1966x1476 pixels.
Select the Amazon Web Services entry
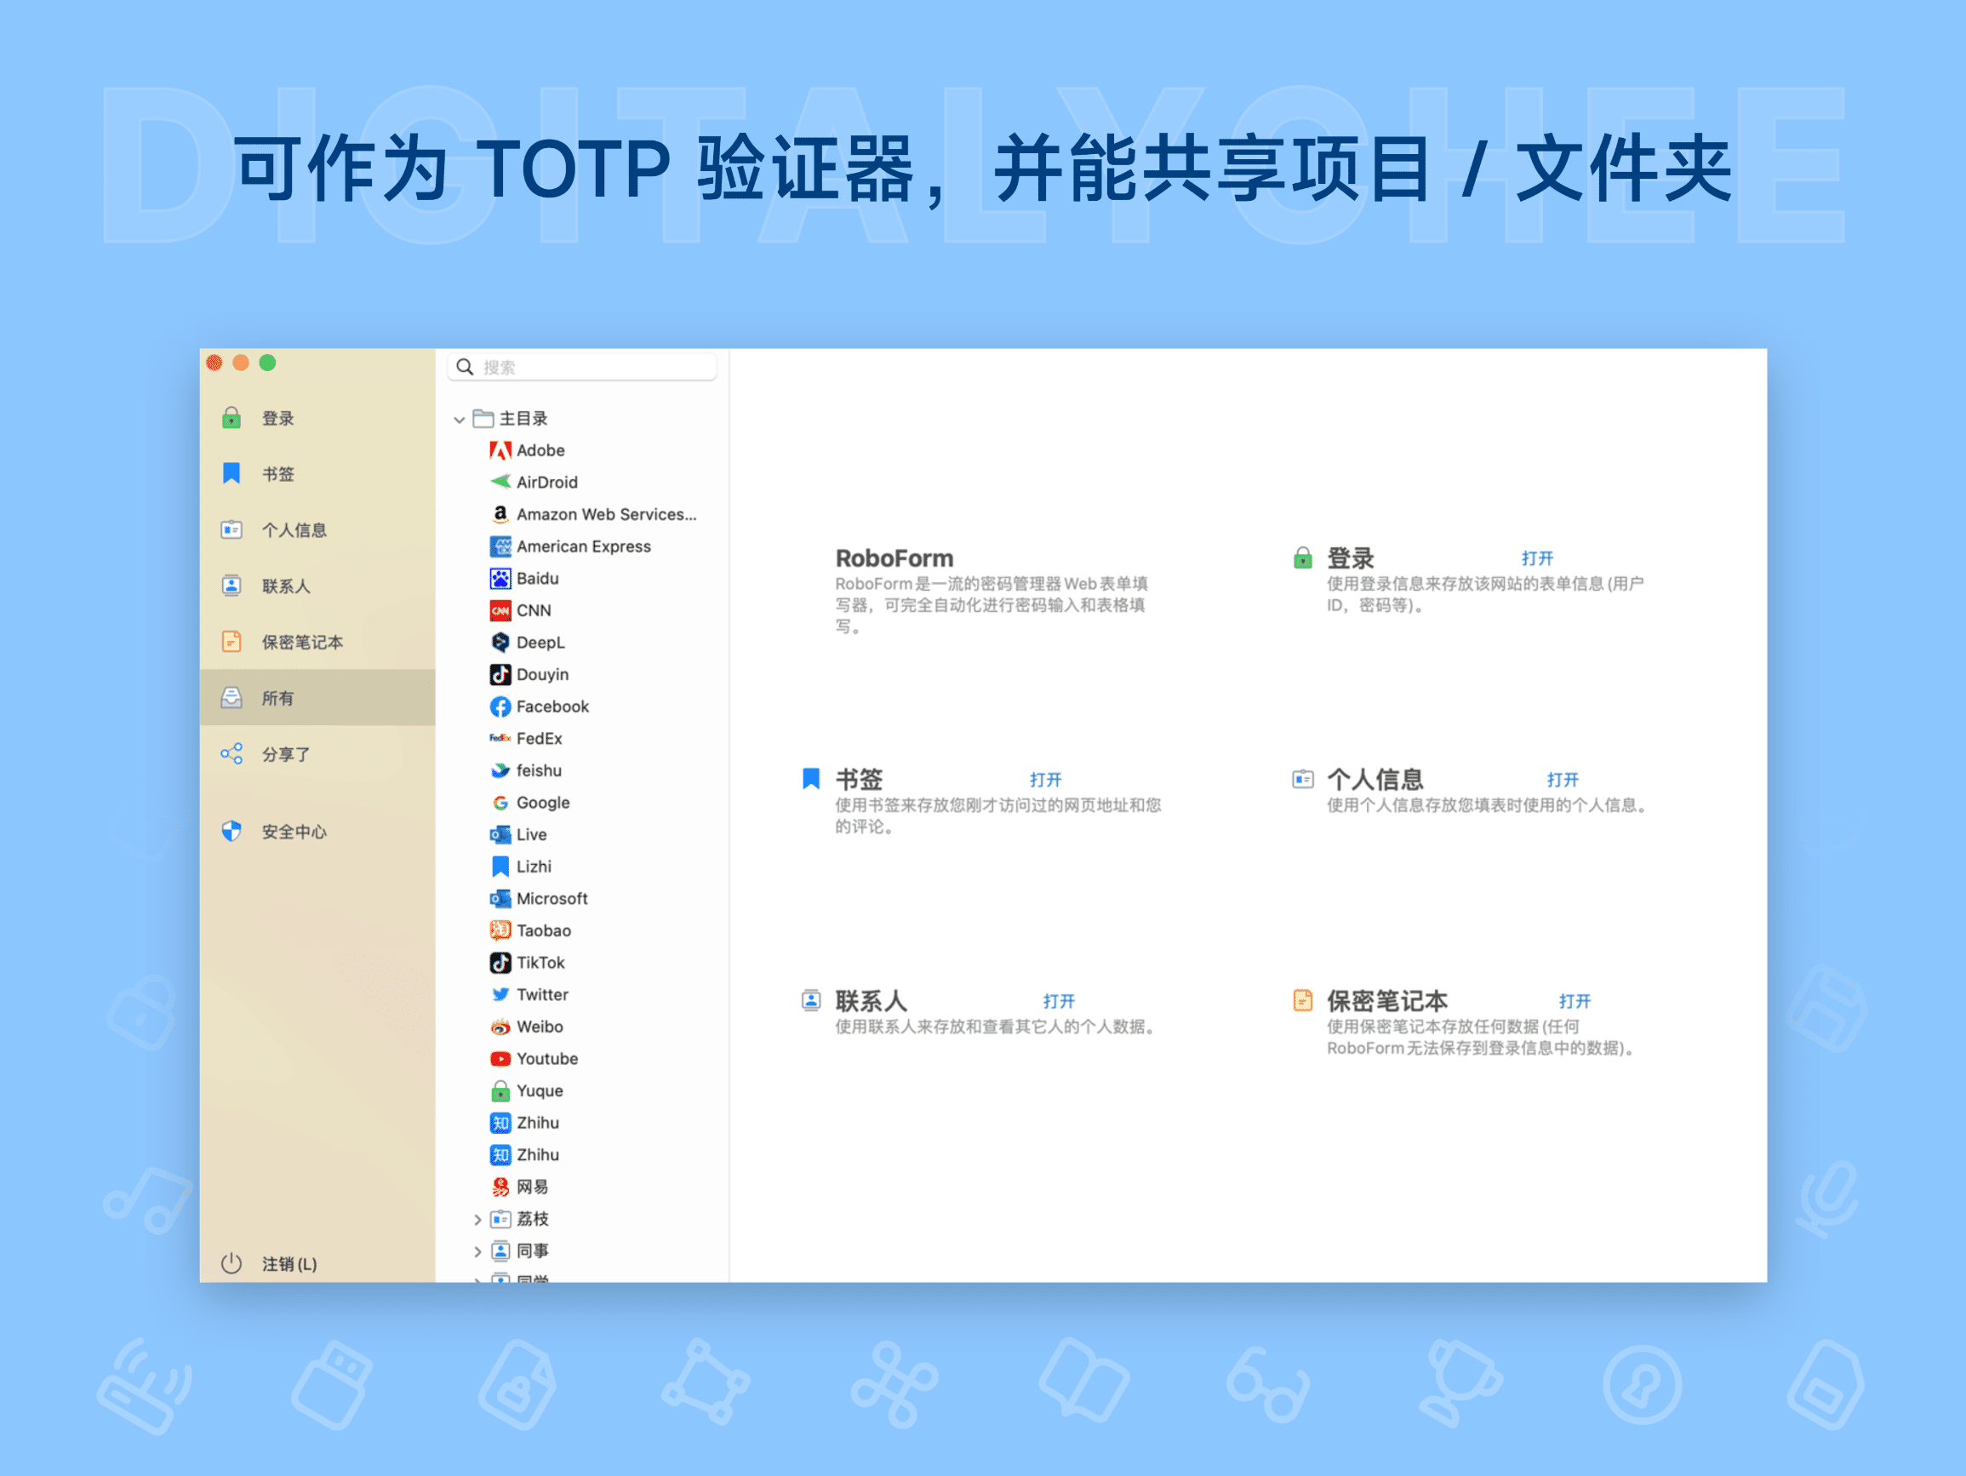pos(606,514)
